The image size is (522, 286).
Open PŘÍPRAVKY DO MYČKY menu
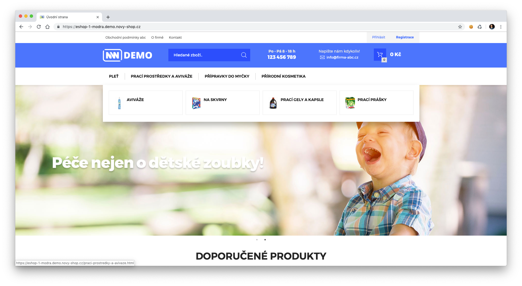(x=227, y=76)
